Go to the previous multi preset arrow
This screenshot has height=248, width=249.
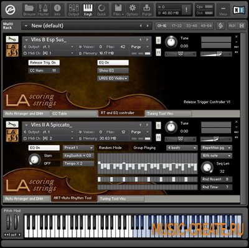tap(141, 26)
